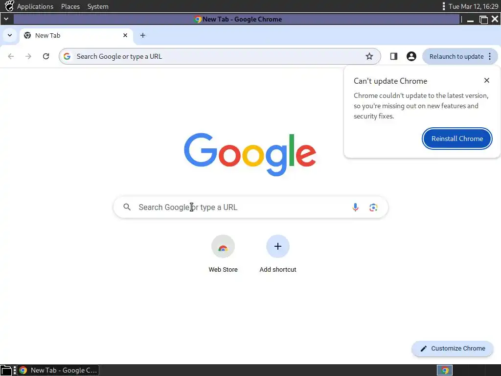The width and height of the screenshot is (501, 376).
Task: Open the Applications menu
Action: pos(35,6)
